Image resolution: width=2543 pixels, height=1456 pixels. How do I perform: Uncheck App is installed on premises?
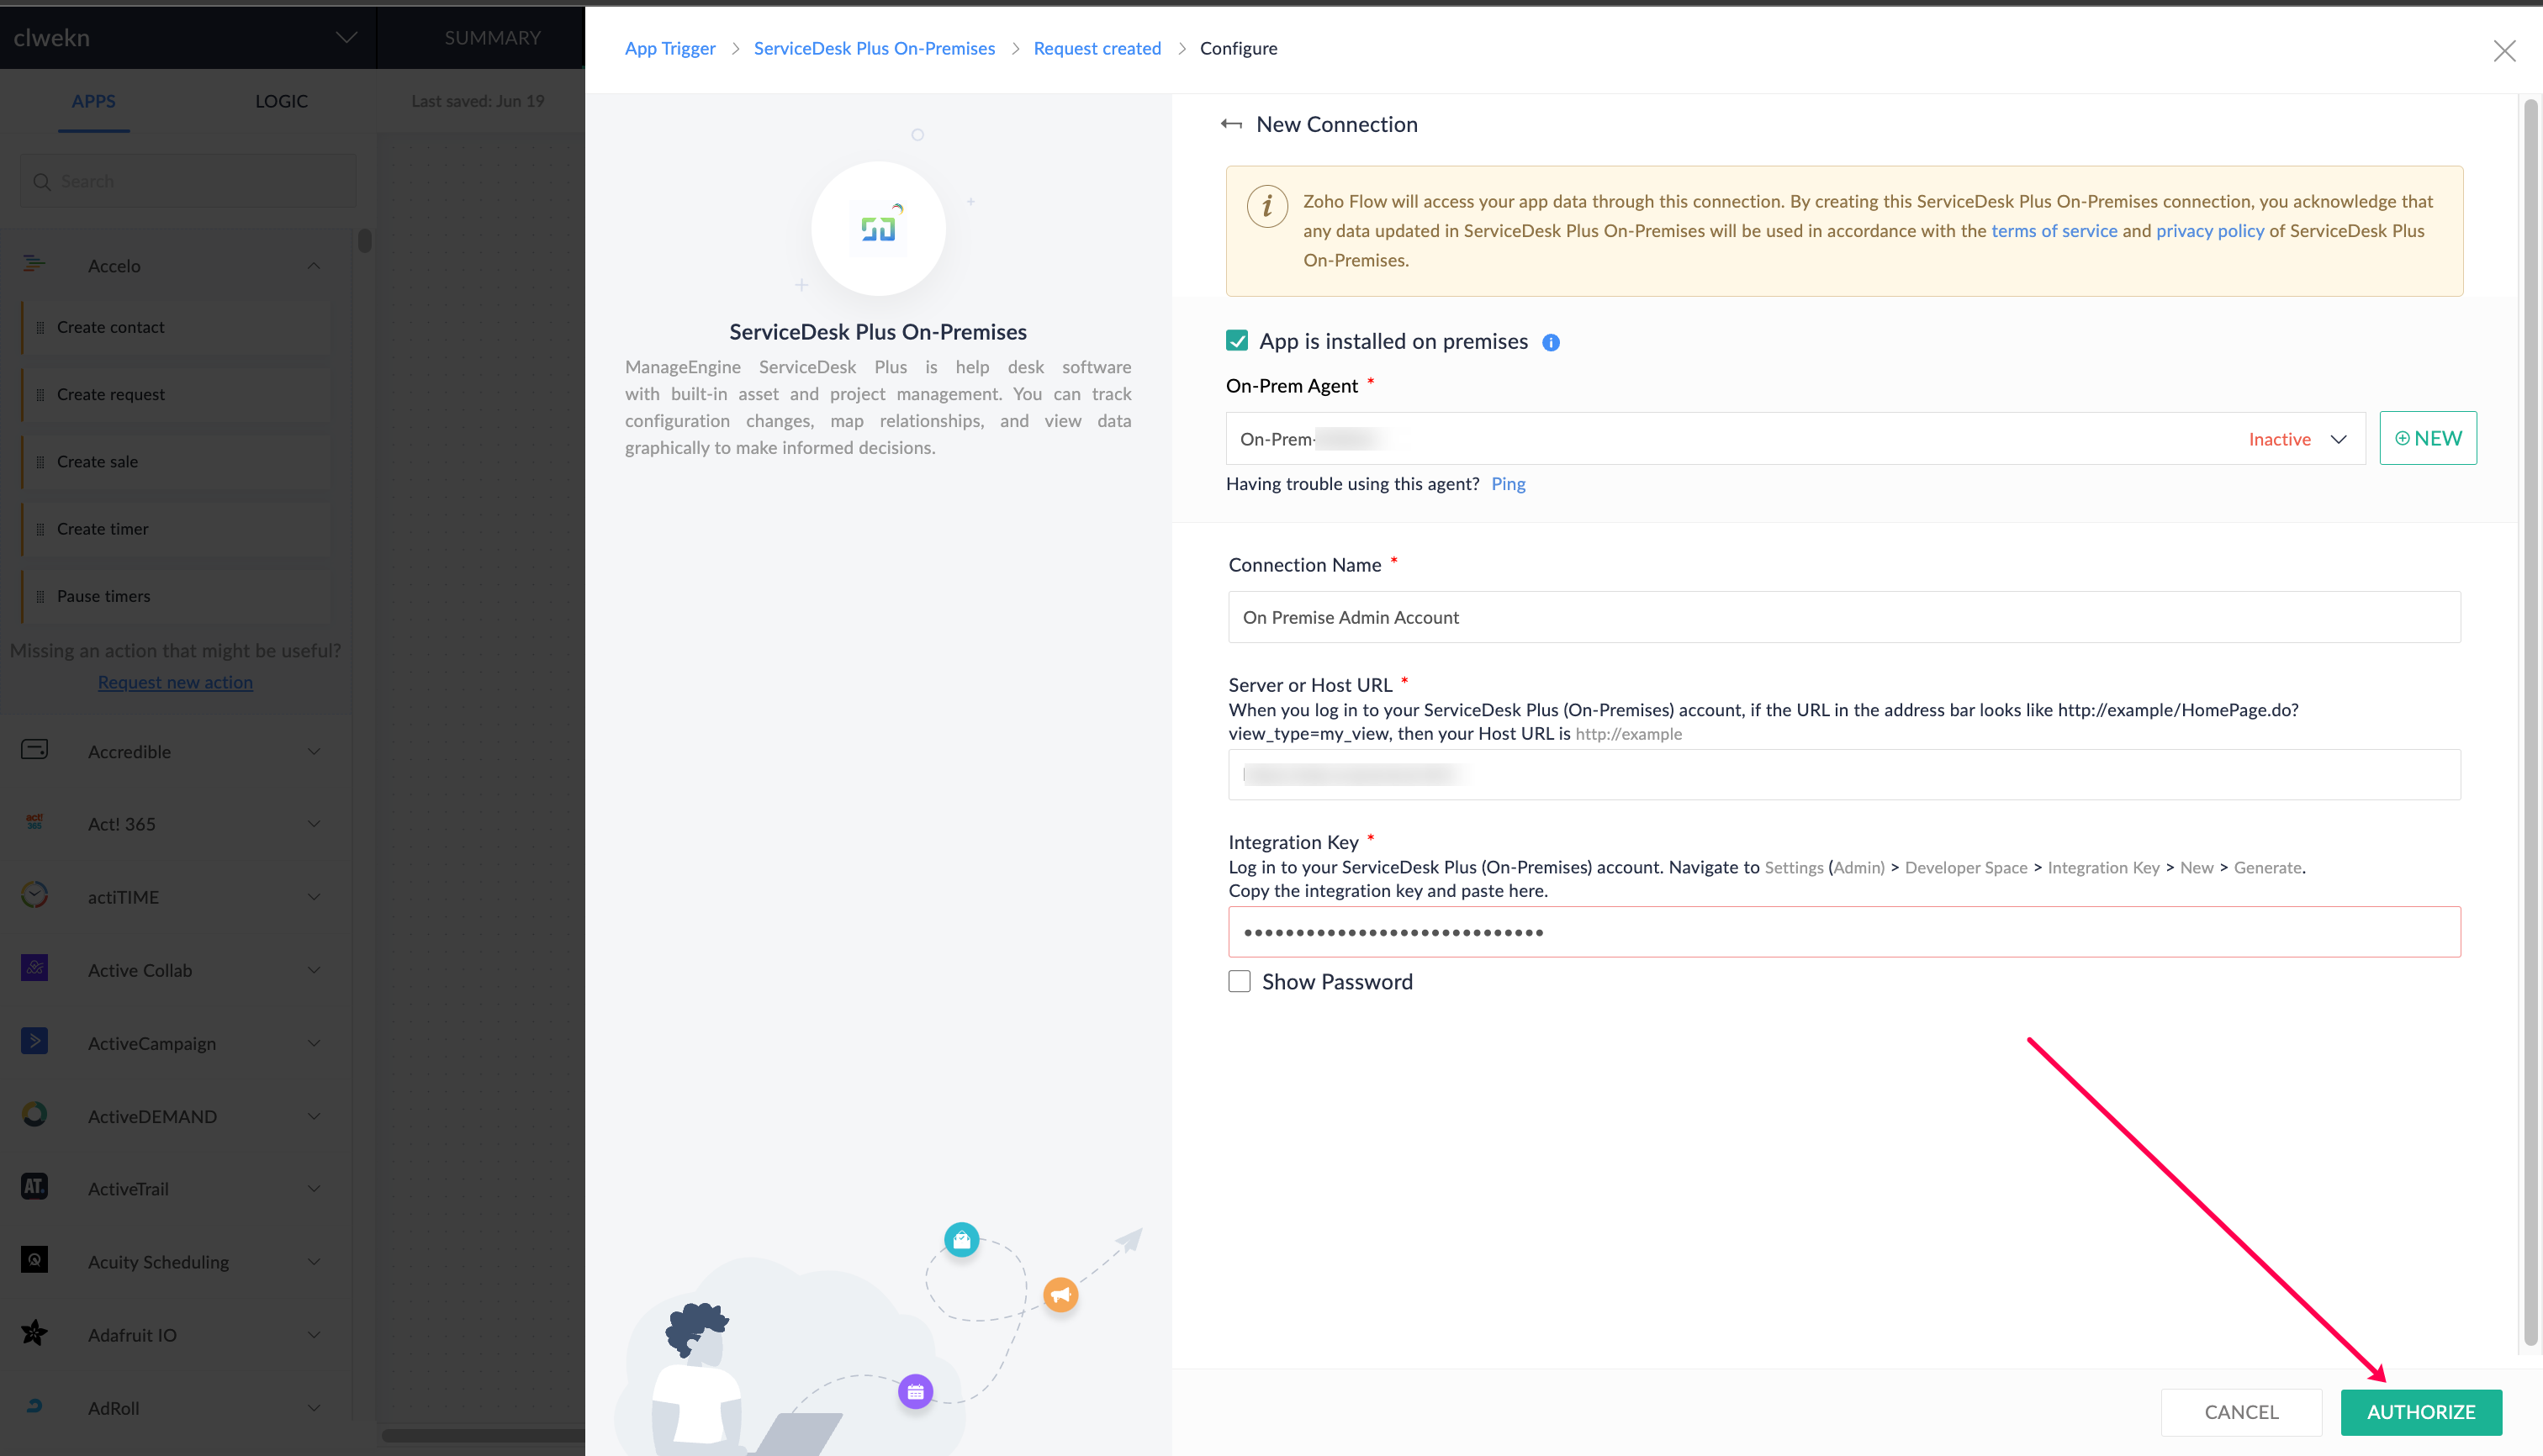1238,341
